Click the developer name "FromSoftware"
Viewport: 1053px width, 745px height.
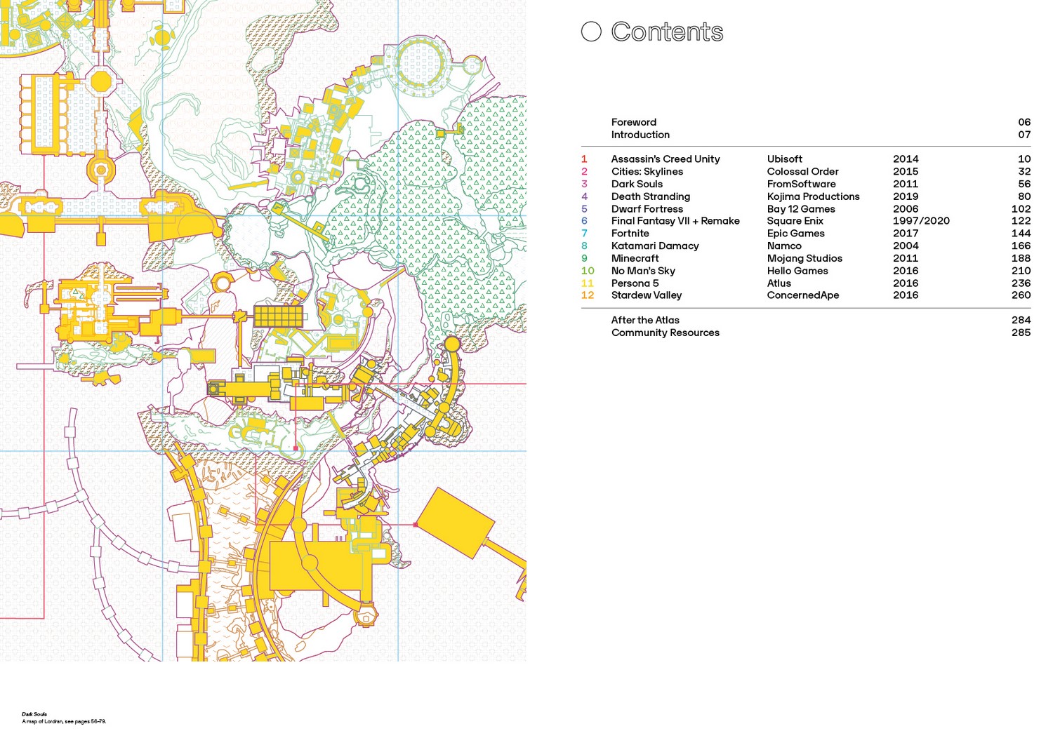pyautogui.click(x=802, y=184)
